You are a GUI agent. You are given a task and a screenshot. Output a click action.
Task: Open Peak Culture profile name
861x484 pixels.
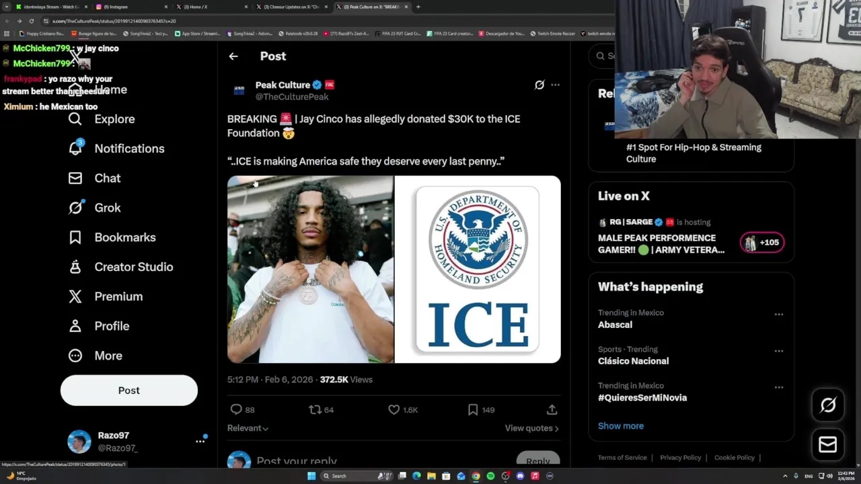pyautogui.click(x=283, y=85)
